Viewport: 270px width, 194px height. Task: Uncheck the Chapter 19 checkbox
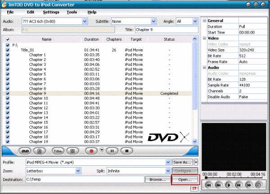[8, 142]
